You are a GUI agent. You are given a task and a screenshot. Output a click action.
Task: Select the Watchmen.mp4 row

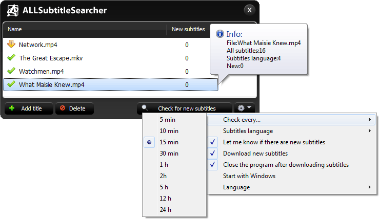pyautogui.click(x=110, y=71)
